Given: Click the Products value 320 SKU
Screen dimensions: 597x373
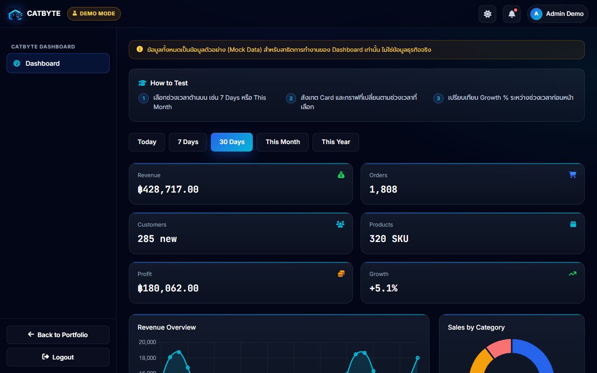Looking at the screenshot, I should pos(389,239).
